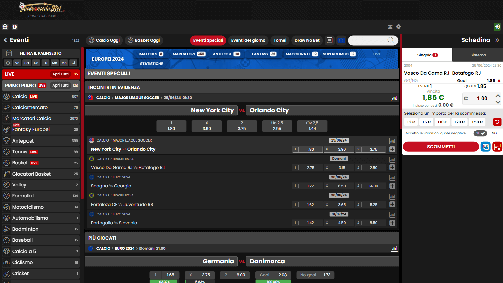Open MATCHES tab in Europei 2024
The image size is (503, 283).
point(151,54)
